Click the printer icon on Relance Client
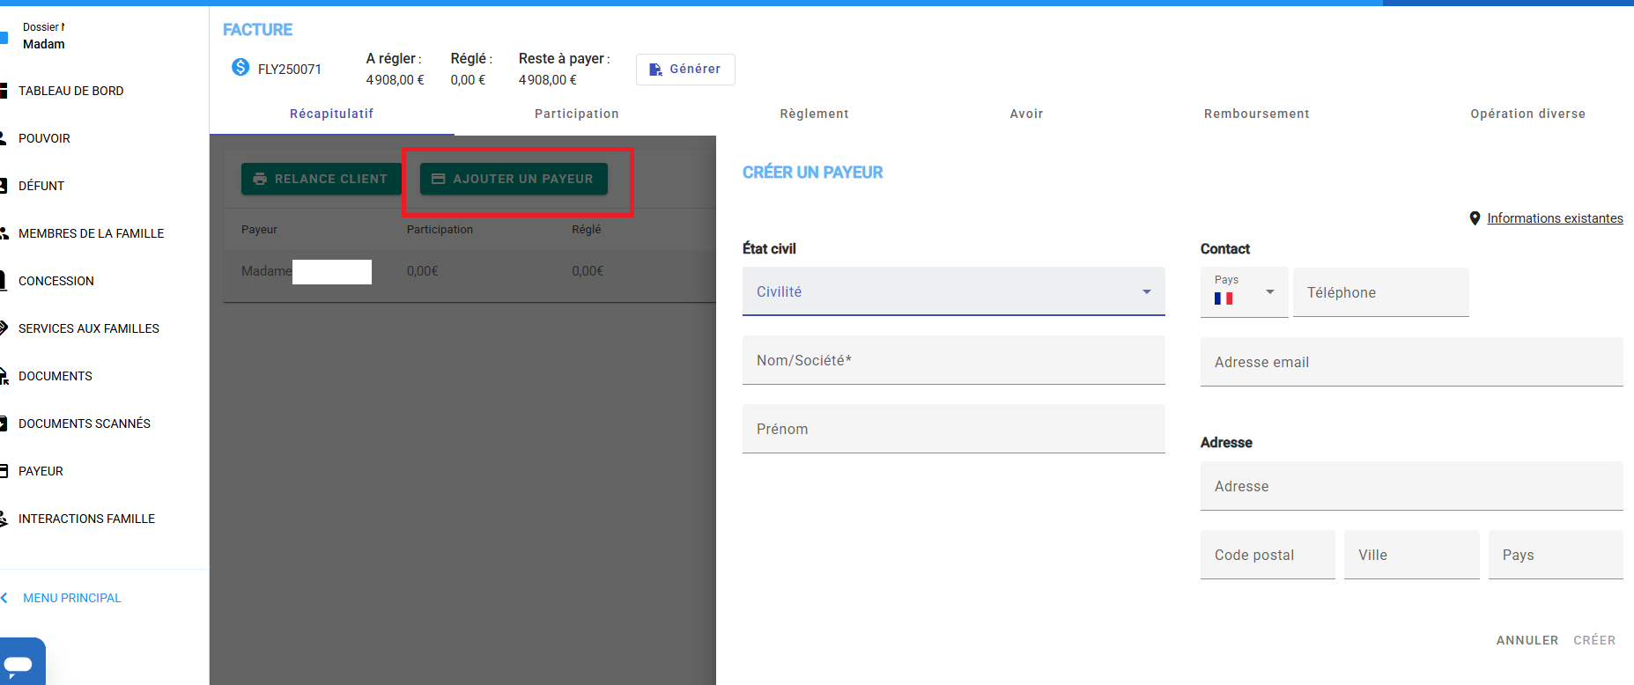The height and width of the screenshot is (685, 1634). [260, 179]
